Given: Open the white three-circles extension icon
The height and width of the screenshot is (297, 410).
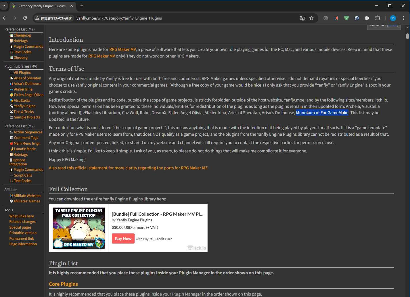Looking at the screenshot, I should (x=367, y=18).
